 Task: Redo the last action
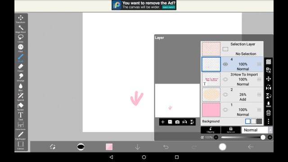[x=194, y=147]
